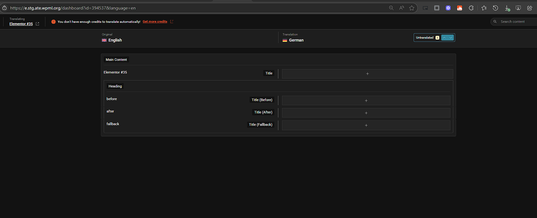537x218 pixels.
Task: Click the browser address bar URL
Action: (73, 8)
